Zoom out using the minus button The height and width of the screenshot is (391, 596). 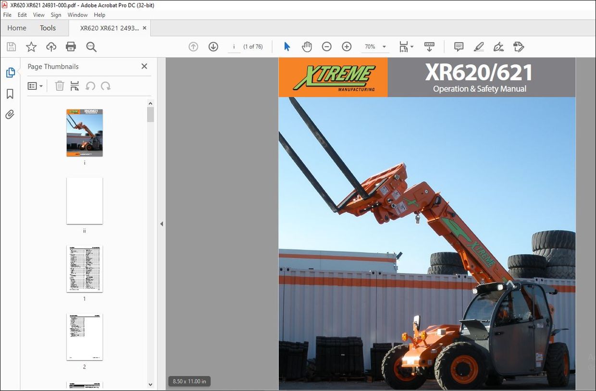click(x=327, y=47)
